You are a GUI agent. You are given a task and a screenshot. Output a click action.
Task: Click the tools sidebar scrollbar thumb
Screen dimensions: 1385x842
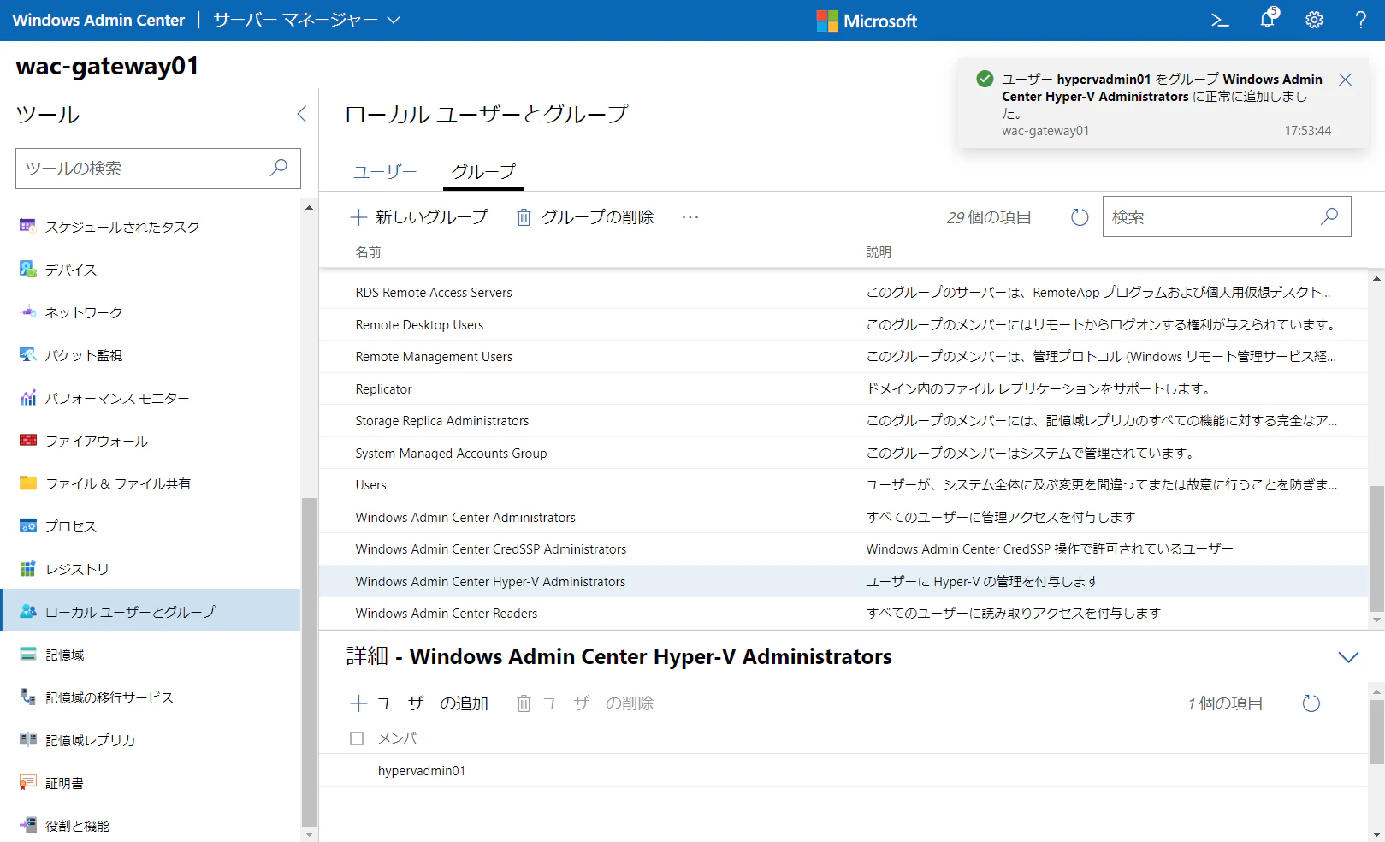tap(309, 661)
